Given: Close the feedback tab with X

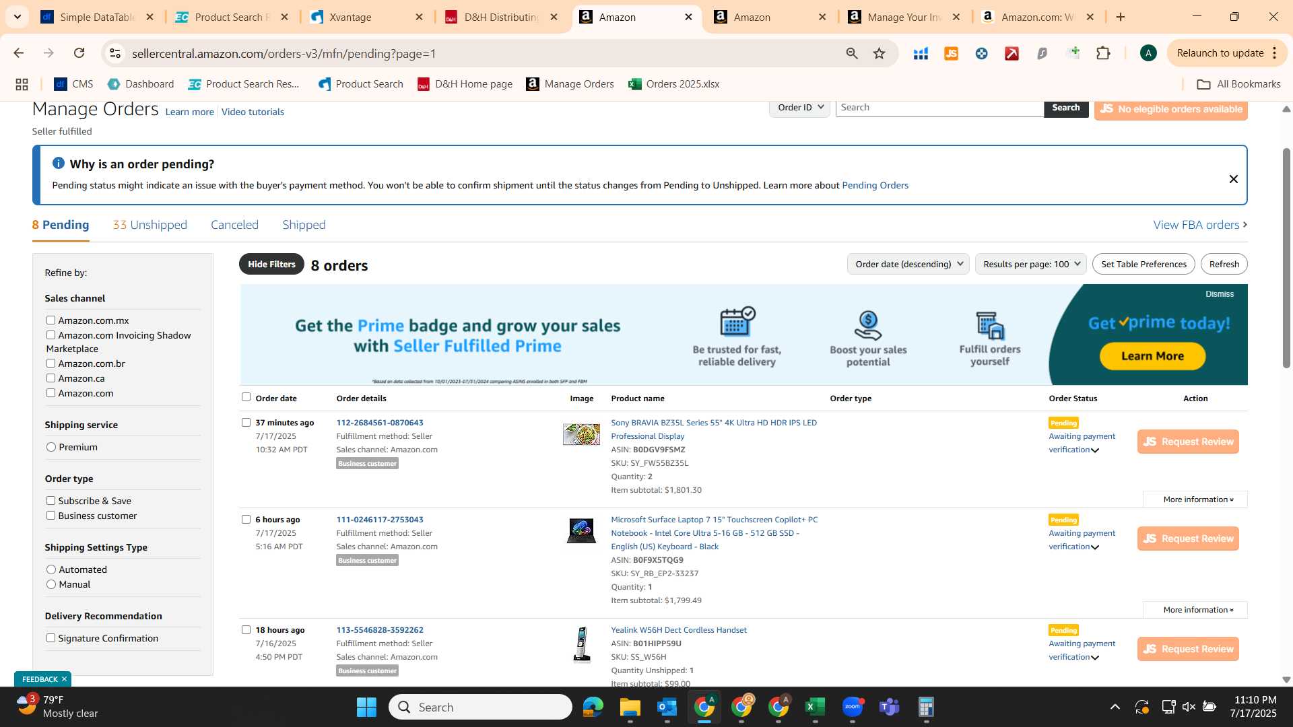Looking at the screenshot, I should (x=64, y=679).
